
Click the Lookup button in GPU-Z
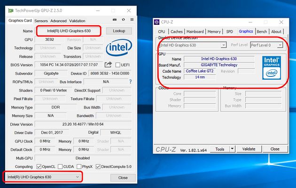[119, 31]
